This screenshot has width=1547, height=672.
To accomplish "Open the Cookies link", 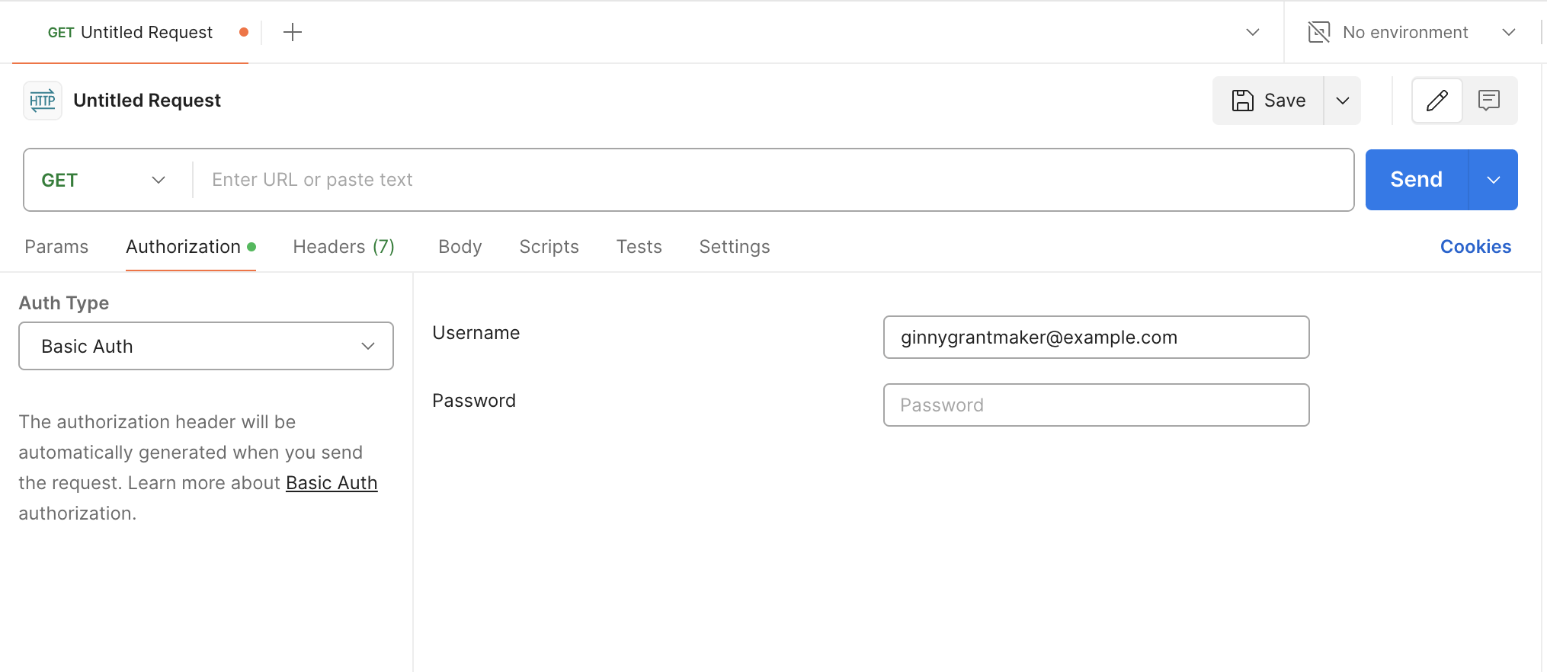I will [x=1475, y=247].
